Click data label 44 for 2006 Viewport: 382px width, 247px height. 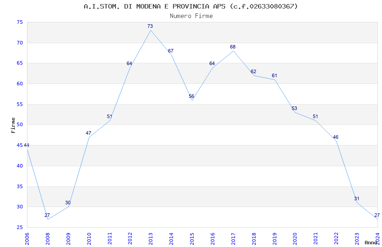(x=27, y=145)
